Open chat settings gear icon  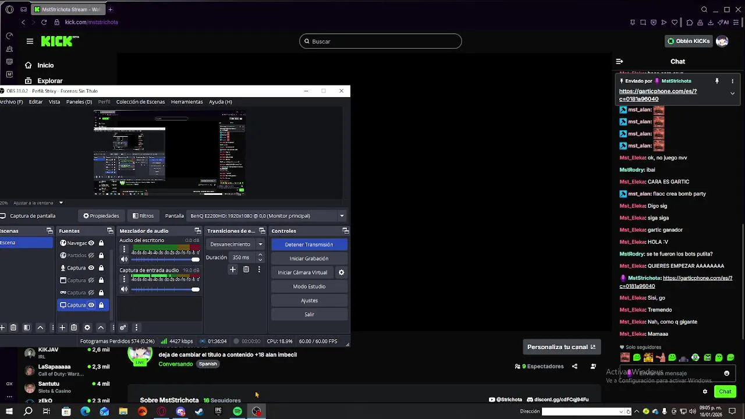point(705,392)
